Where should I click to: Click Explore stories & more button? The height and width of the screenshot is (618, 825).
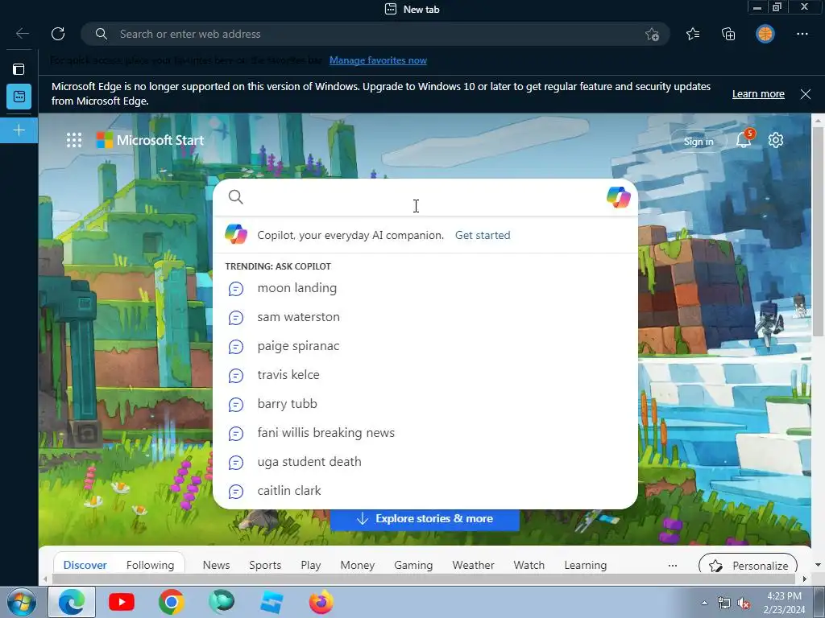425,519
